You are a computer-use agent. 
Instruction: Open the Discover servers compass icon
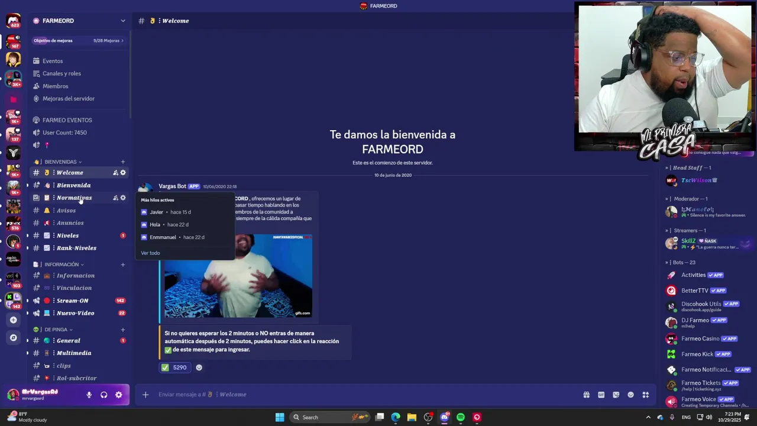(14, 338)
